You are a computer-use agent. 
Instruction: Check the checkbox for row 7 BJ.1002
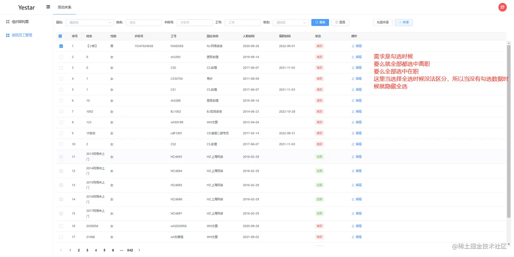point(61,111)
